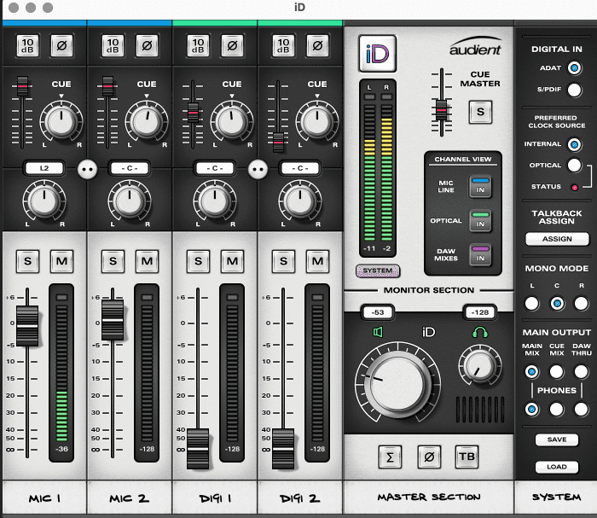Invert phase on Mic 1 channel
This screenshot has height=518, width=597.
coord(61,46)
